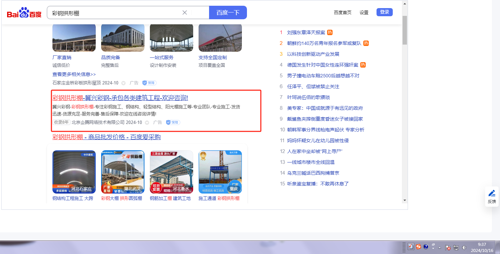Open the 品质完备 image thumbnail
500x254 pixels.
click(123, 37)
